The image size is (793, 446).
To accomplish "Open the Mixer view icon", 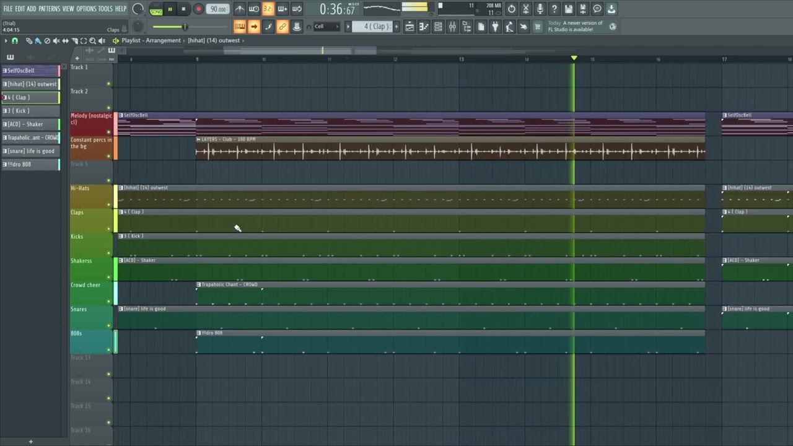I will click(452, 27).
